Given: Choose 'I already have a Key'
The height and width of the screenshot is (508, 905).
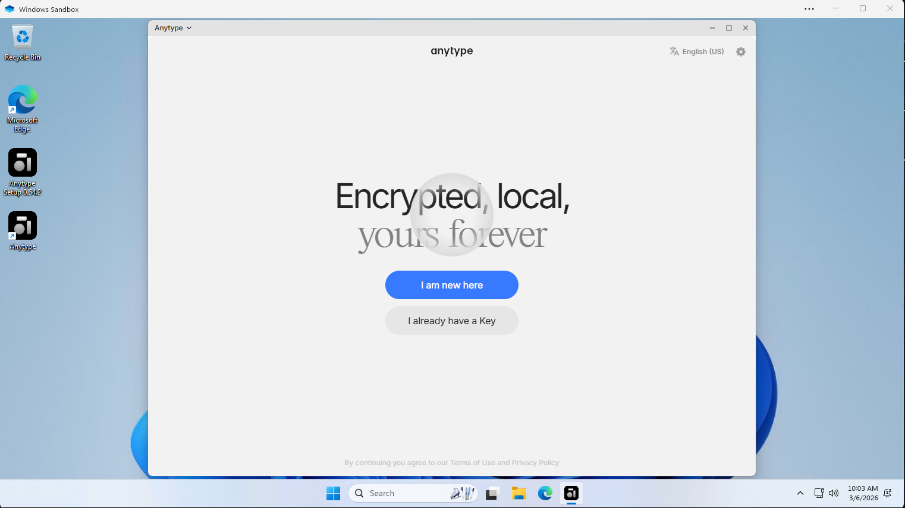Looking at the screenshot, I should click(452, 321).
